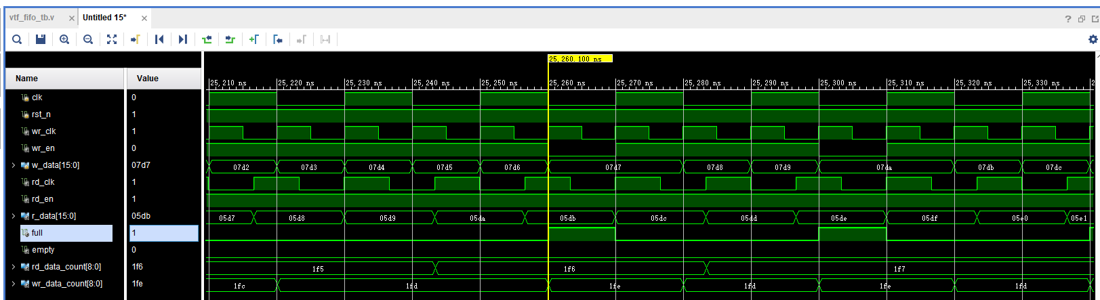
Task: Click the 07d2 w_data waveform segment
Action: [x=241, y=167]
